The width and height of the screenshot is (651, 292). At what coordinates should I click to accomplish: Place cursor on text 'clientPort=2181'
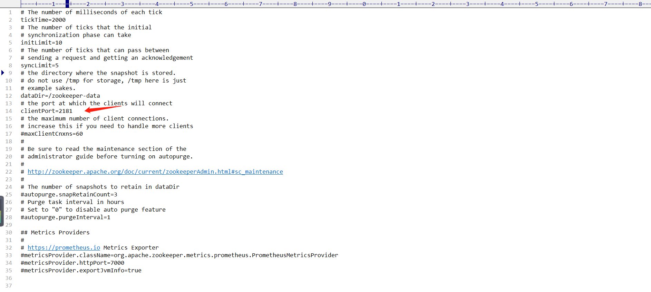pyautogui.click(x=47, y=111)
